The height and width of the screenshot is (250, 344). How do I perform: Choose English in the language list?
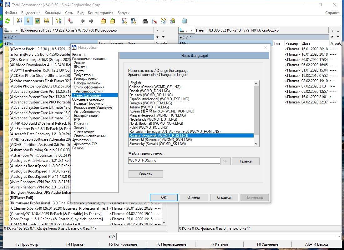click(x=136, y=83)
